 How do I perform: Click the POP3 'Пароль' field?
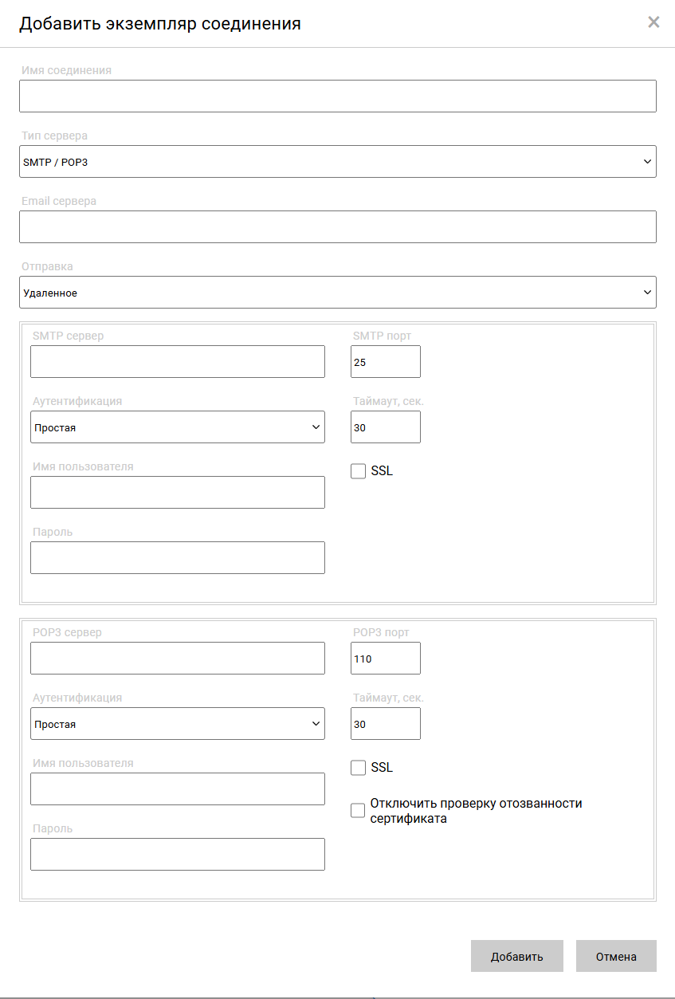pyautogui.click(x=177, y=854)
